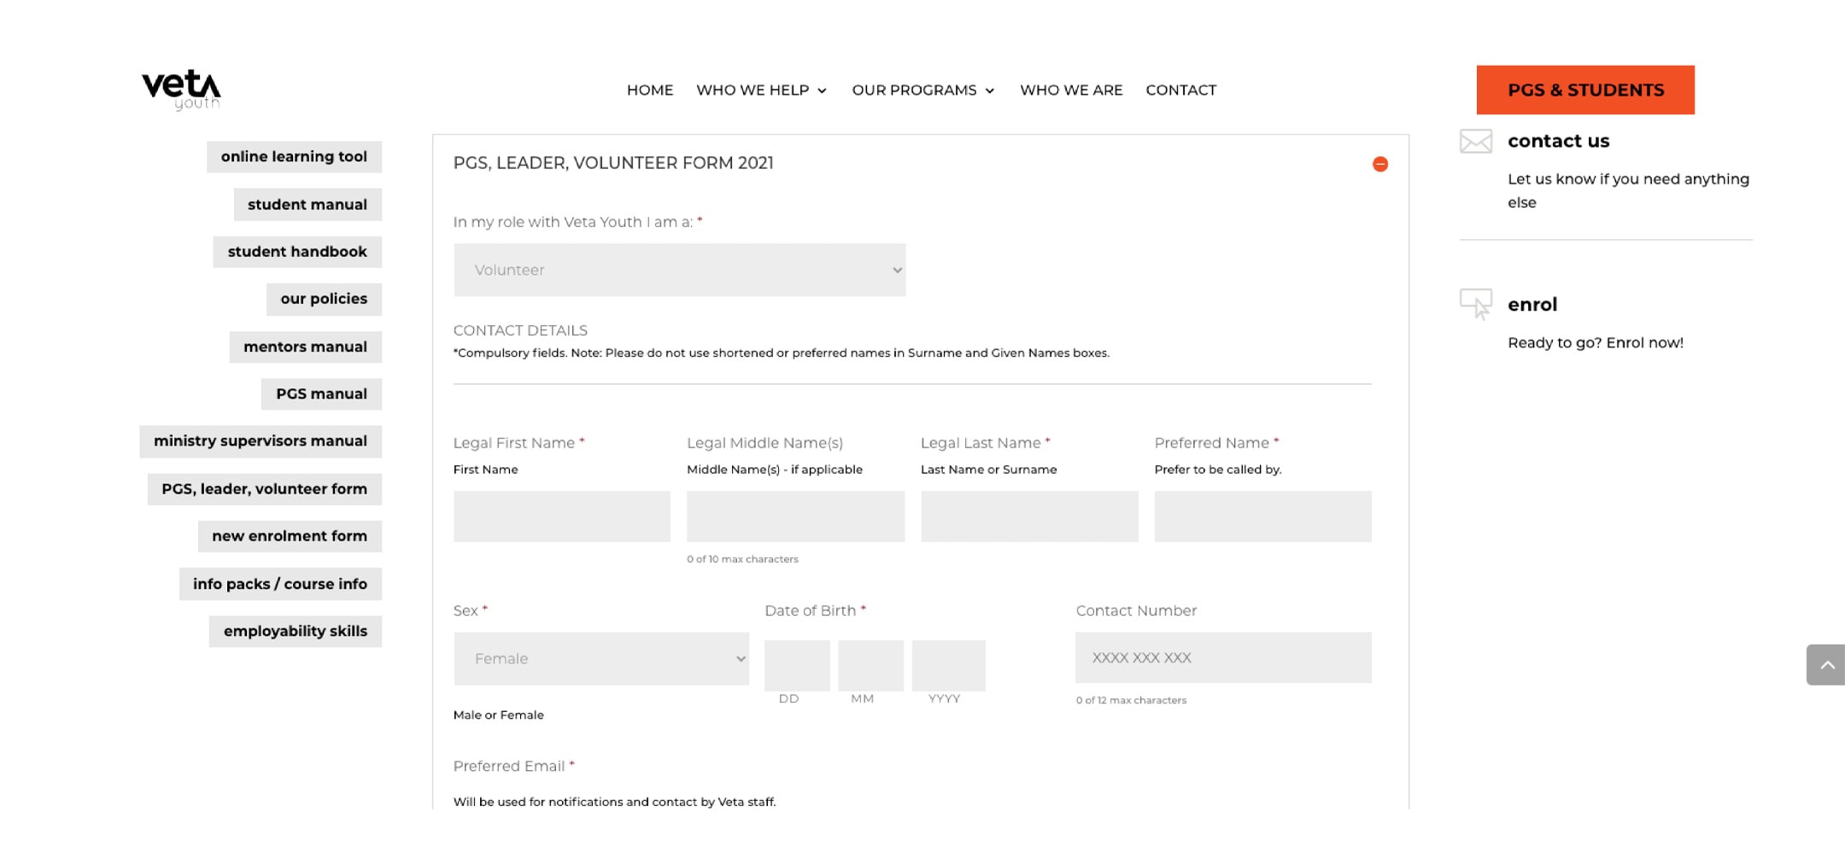
Task: Focus the Legal First Name field
Action: click(561, 516)
